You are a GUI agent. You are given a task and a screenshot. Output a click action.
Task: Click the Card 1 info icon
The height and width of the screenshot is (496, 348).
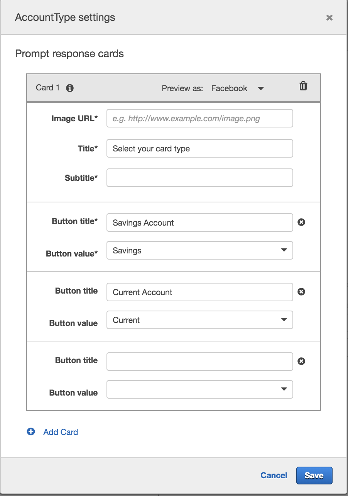[x=70, y=88]
